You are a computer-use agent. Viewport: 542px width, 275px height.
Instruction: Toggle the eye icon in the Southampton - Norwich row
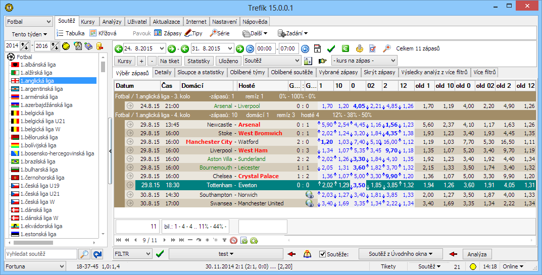tap(310, 194)
